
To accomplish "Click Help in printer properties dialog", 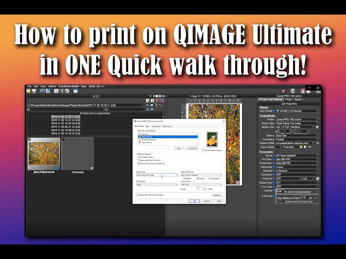I will [x=219, y=201].
